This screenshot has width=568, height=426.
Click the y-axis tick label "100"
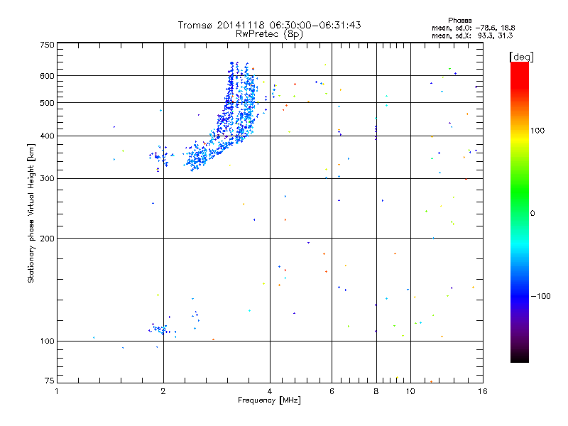(x=47, y=342)
